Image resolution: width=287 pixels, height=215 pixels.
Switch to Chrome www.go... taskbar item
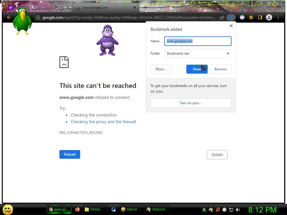click(x=59, y=209)
